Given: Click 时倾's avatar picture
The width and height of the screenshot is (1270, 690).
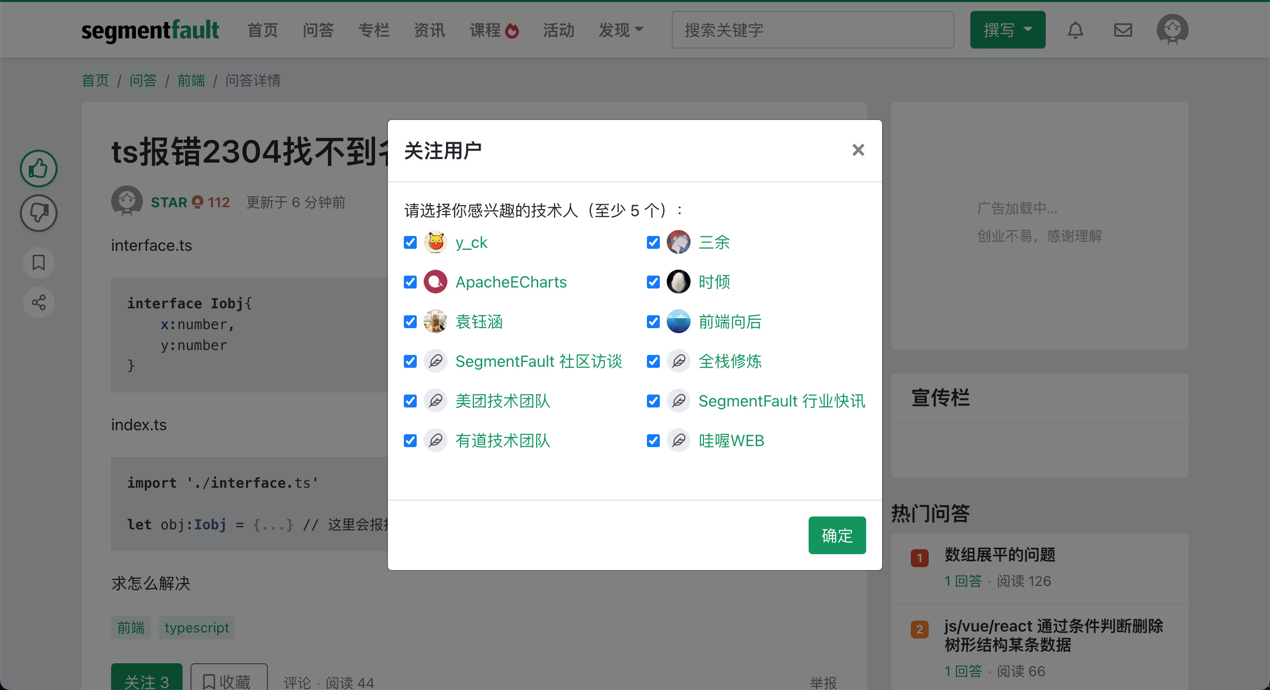Looking at the screenshot, I should coord(679,282).
